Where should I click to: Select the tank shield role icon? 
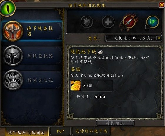click(87, 22)
